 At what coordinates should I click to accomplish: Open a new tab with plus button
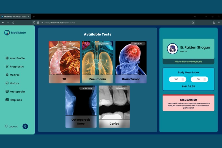point(34,17)
